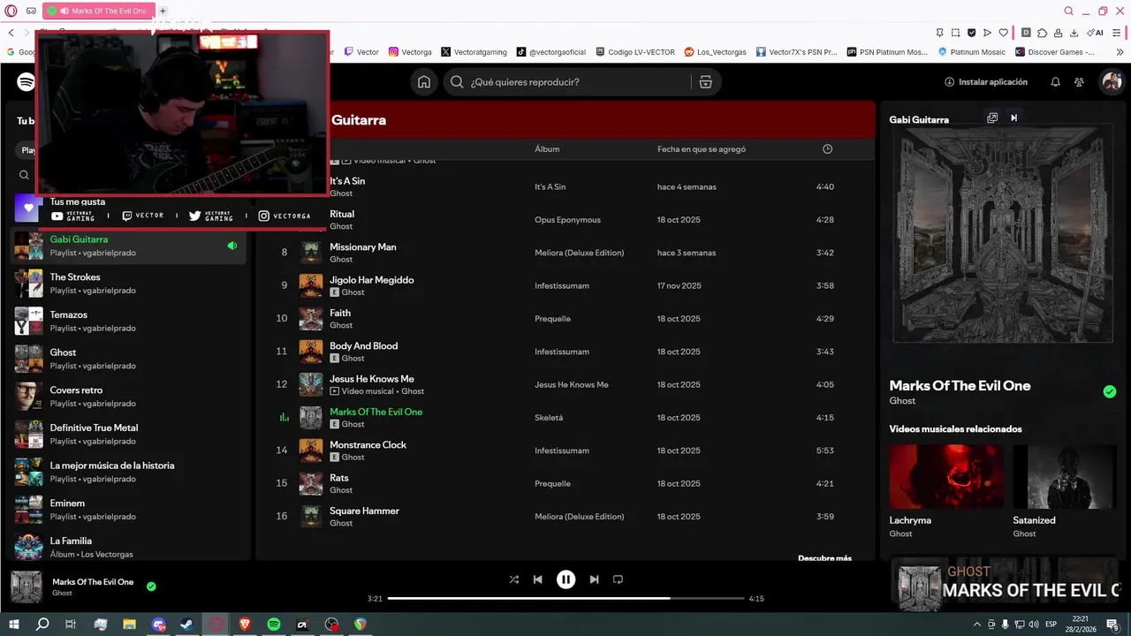The image size is (1131, 636).
Task: Open the Covers retro playlist
Action: click(x=130, y=397)
